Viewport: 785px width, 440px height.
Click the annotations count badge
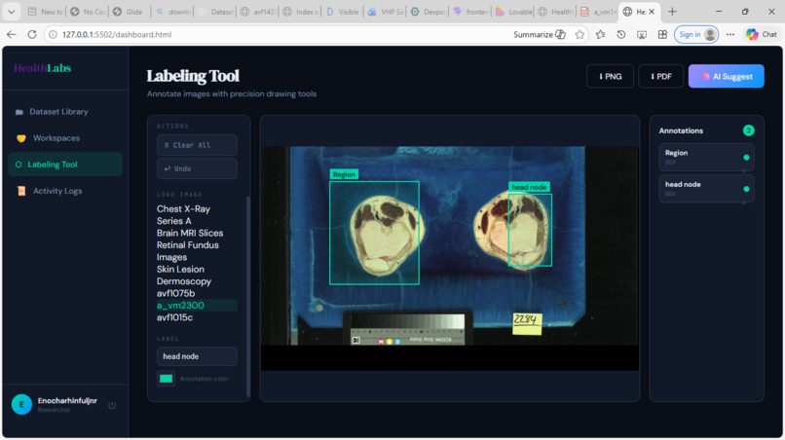pyautogui.click(x=748, y=130)
